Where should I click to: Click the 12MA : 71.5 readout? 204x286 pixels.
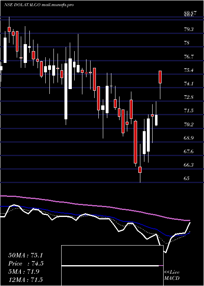click(26, 280)
